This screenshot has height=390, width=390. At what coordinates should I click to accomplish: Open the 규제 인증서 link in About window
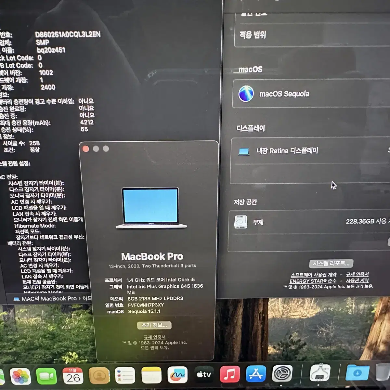pyautogui.click(x=155, y=337)
